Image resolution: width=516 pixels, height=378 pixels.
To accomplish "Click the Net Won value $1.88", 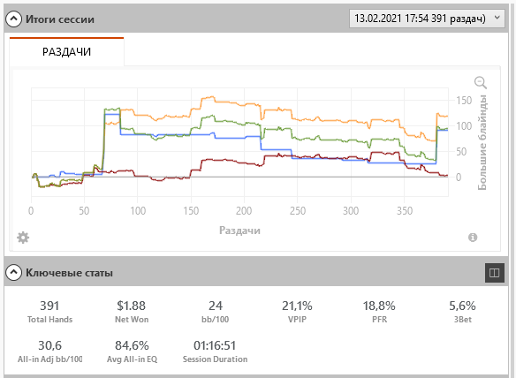I will [132, 306].
